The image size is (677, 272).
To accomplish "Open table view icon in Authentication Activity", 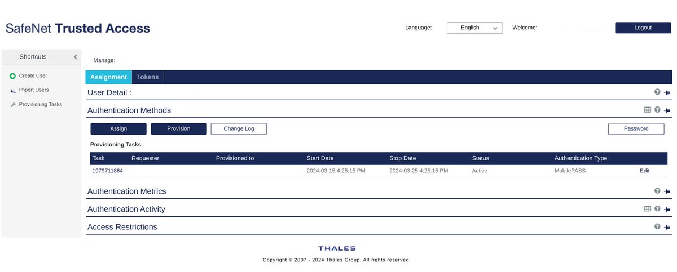I will pos(648,208).
